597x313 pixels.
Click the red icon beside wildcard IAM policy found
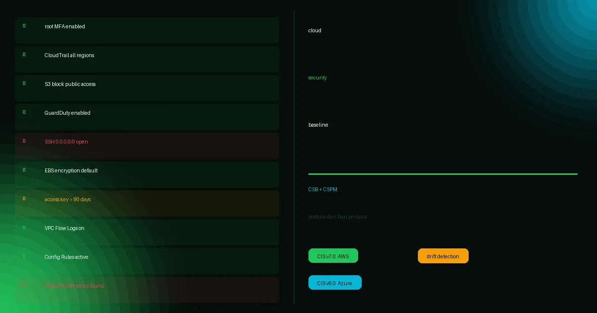[x=24, y=285]
